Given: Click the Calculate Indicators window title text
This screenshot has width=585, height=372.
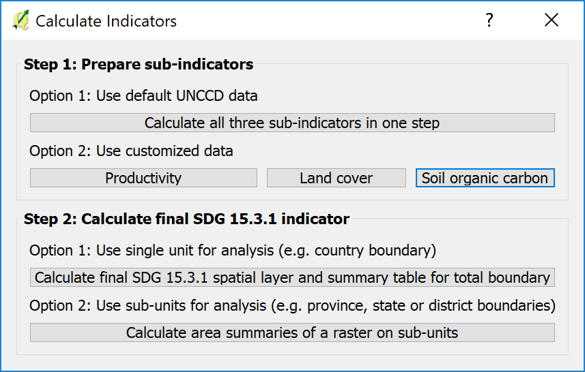Looking at the screenshot, I should (x=106, y=22).
